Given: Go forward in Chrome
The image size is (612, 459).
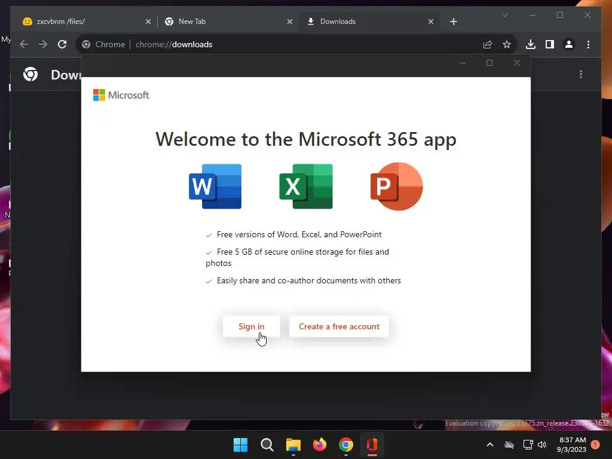Looking at the screenshot, I should click(x=43, y=44).
